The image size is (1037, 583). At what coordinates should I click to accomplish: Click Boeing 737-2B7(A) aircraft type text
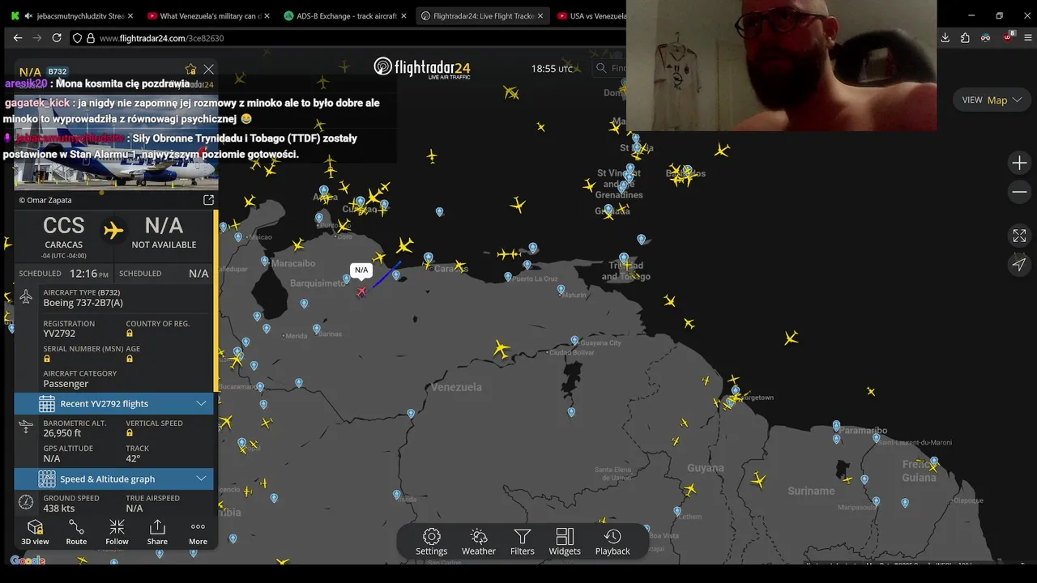tap(83, 303)
